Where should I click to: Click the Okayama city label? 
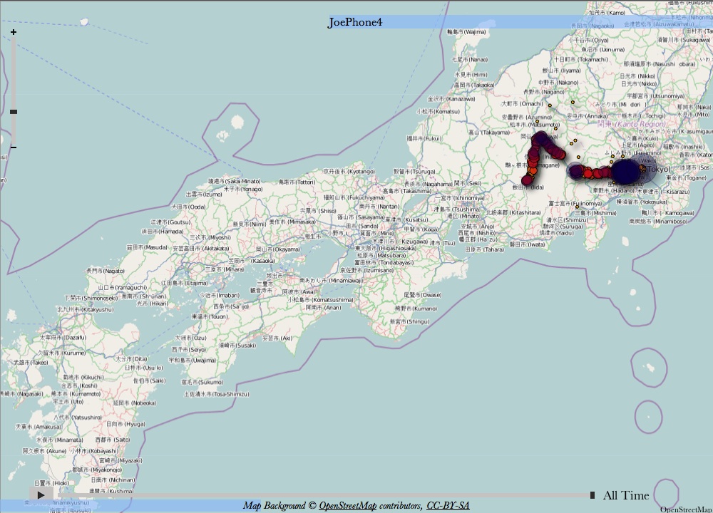(278, 249)
